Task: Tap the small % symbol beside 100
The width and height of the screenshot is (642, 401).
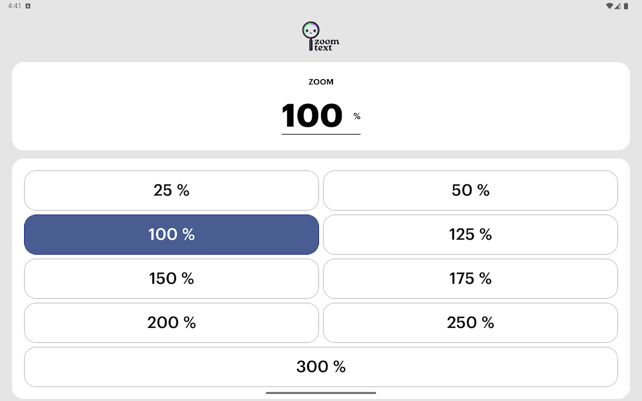Action: [357, 116]
